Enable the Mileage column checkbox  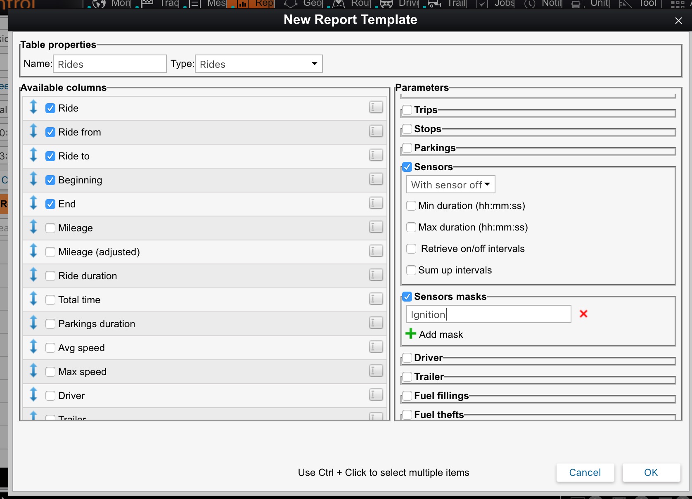tap(50, 228)
